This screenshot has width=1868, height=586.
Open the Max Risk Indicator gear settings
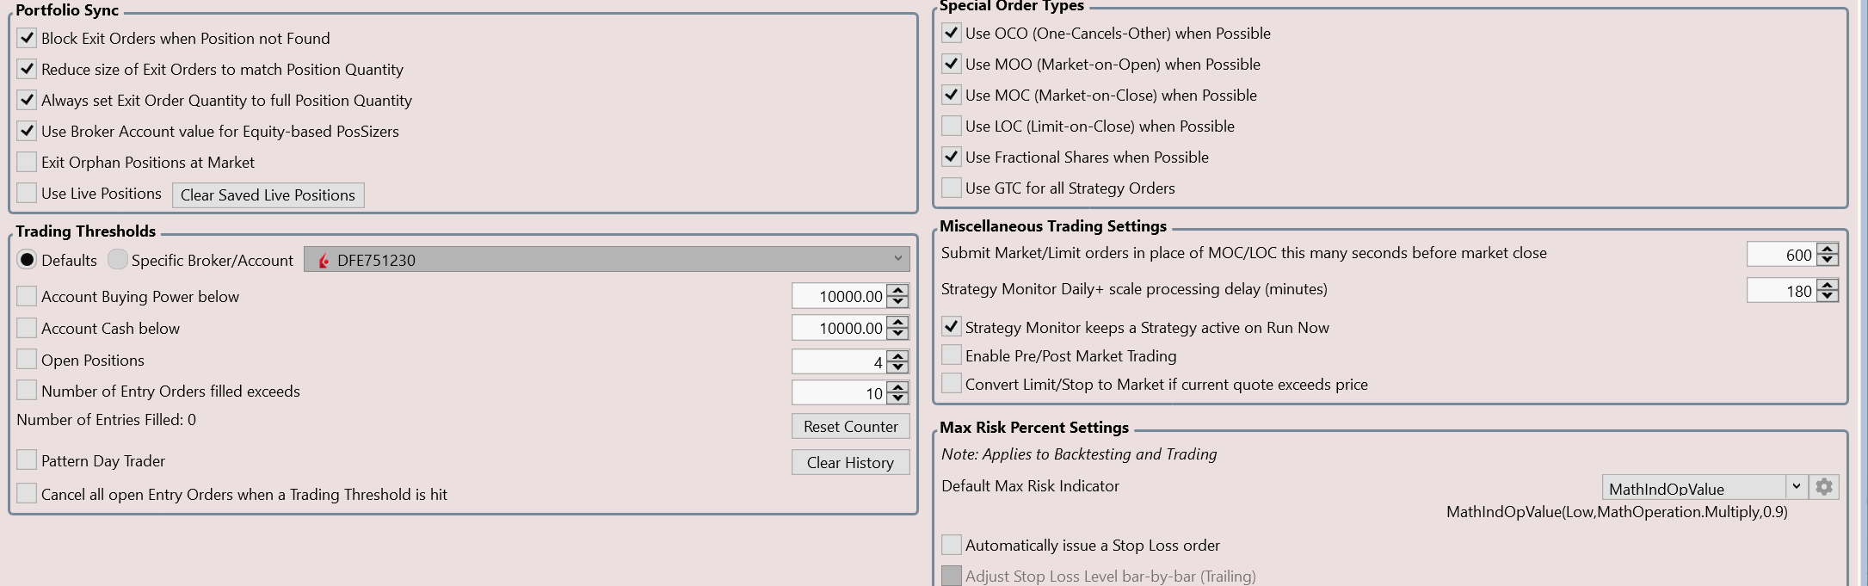(x=1823, y=487)
